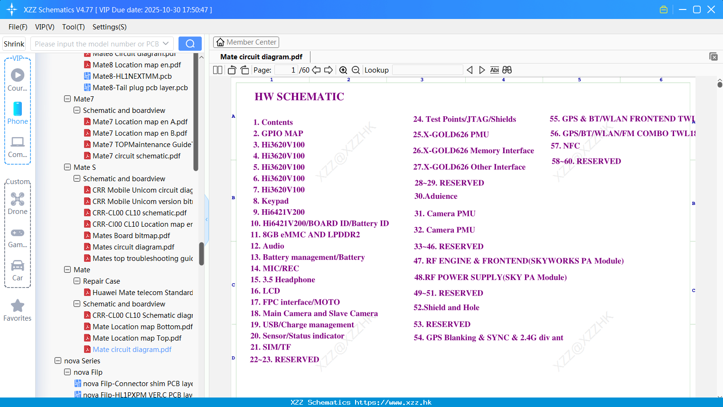Collapse the Mate S tree node
This screenshot has height=407, width=723.
[x=67, y=167]
